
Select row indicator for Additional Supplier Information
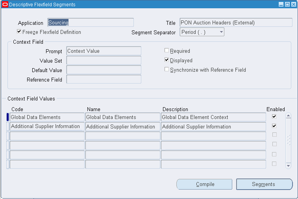[8, 126]
